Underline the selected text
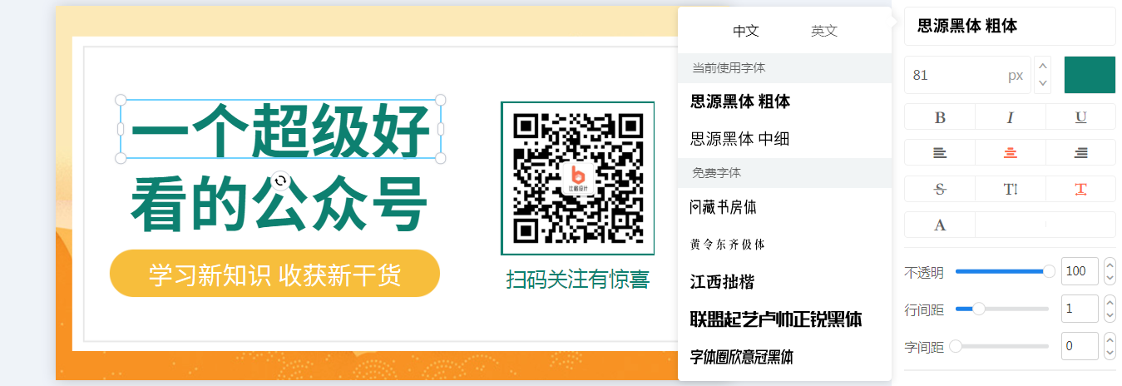The width and height of the screenshot is (1122, 386). (x=1080, y=117)
